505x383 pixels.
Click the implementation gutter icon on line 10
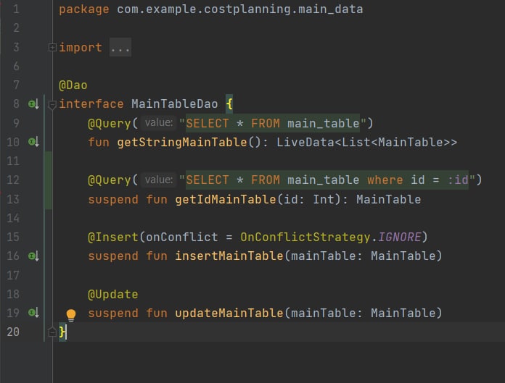tap(33, 142)
